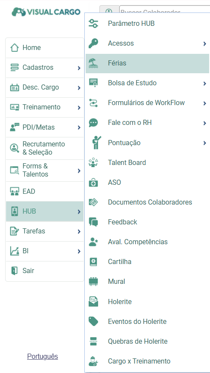
Task: Expand the Bolsa de Estudo submenu arrow
Action: click(205, 83)
